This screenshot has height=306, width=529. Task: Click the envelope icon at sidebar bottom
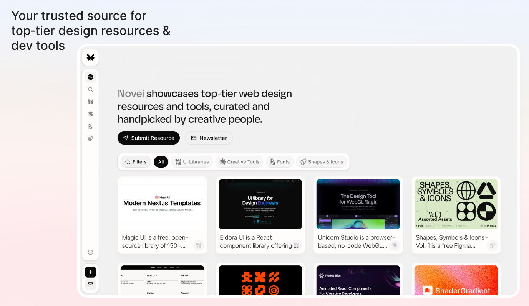pyautogui.click(x=90, y=284)
